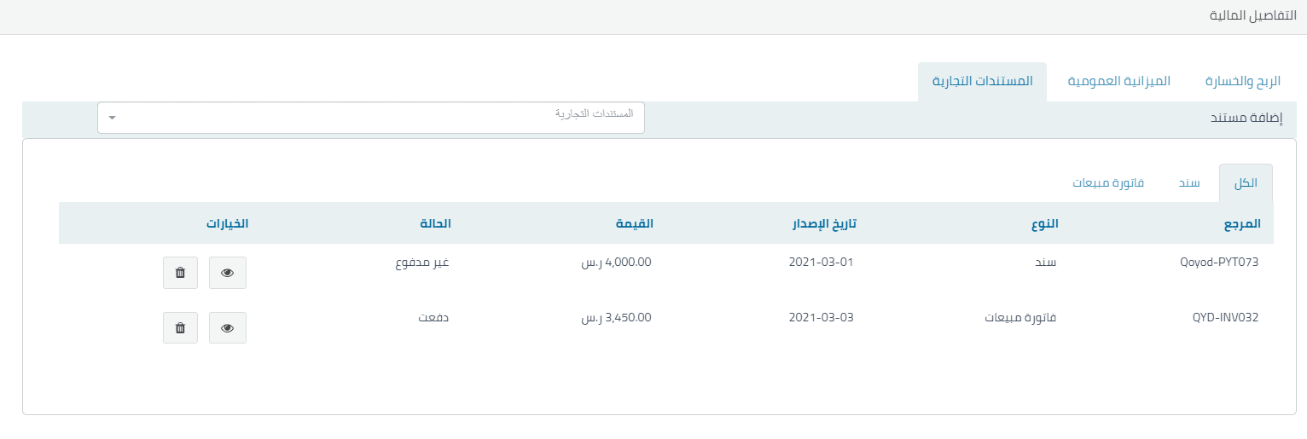This screenshot has height=439, width=1307.
Task: Click the dropdown arrow in the document selector
Action: [112, 118]
